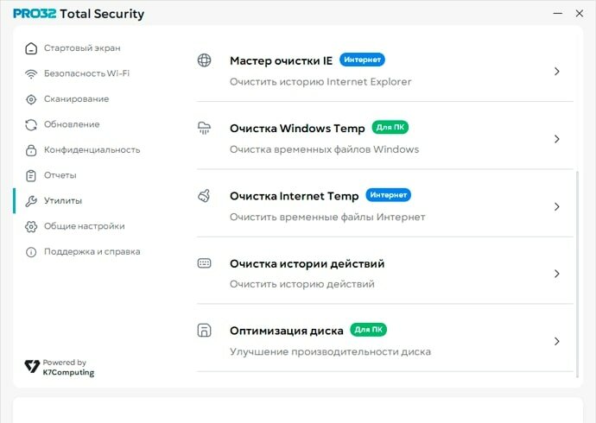The height and width of the screenshot is (423, 596).
Task: Open the Обновление section in sidebar
Action: click(x=72, y=124)
